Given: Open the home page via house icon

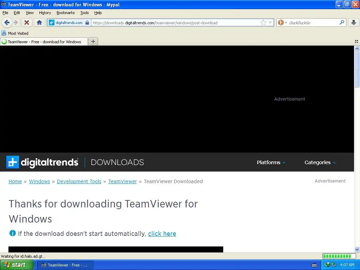Looking at the screenshot, I should [39, 22].
